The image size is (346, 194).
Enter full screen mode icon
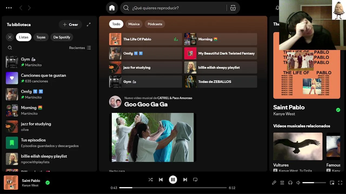coord(340,183)
